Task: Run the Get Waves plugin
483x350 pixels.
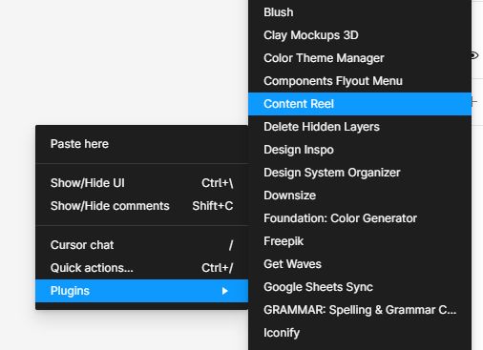Action: tap(360, 264)
